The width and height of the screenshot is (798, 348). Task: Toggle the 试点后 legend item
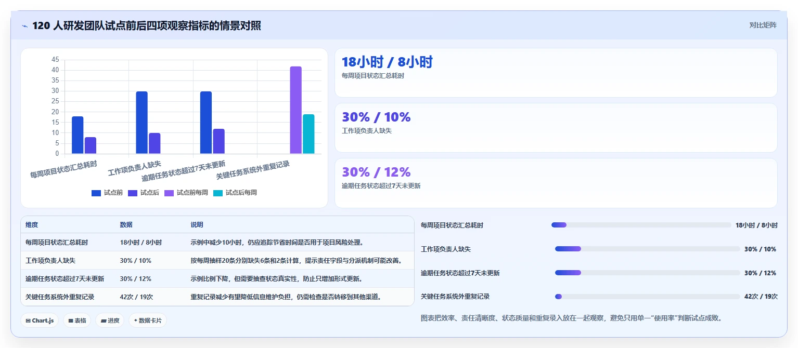pos(144,193)
